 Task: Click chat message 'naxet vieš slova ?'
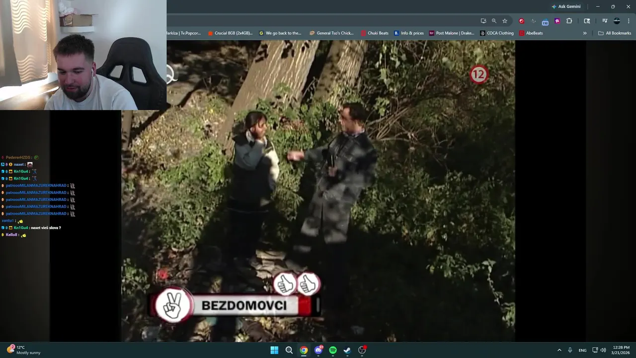click(46, 228)
